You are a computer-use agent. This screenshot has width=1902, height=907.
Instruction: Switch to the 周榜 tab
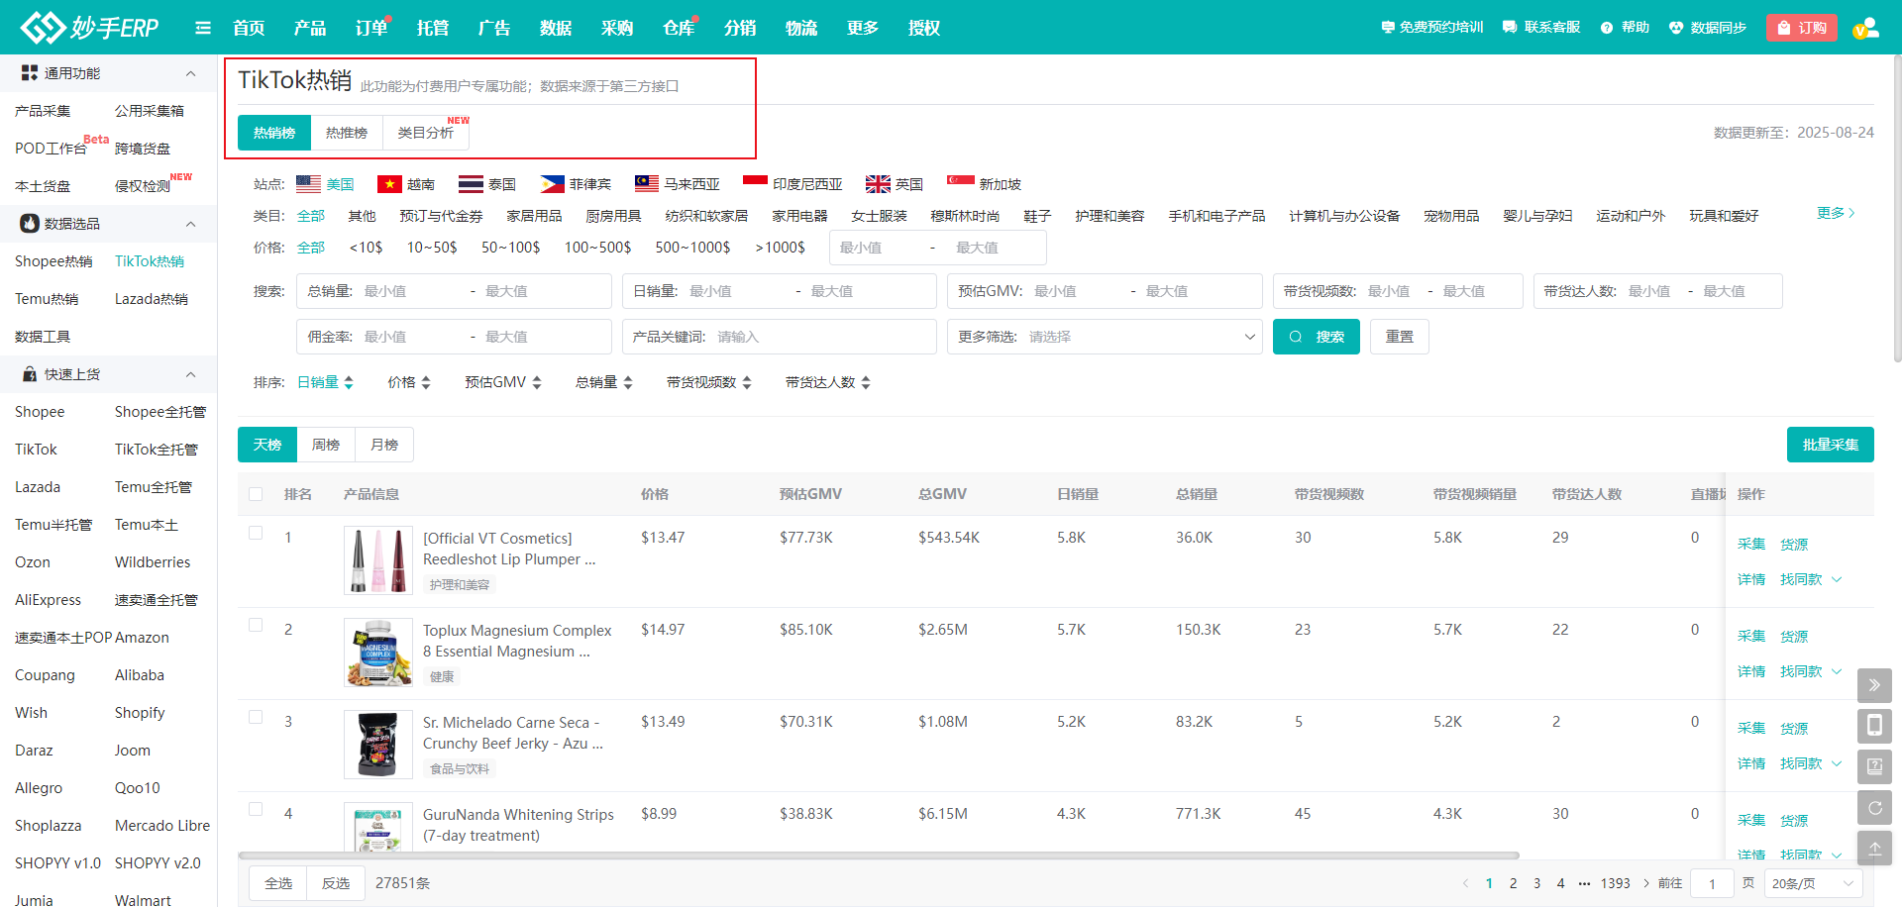326,445
